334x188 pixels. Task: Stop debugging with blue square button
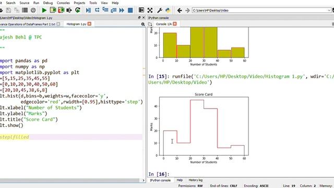click(130, 10)
